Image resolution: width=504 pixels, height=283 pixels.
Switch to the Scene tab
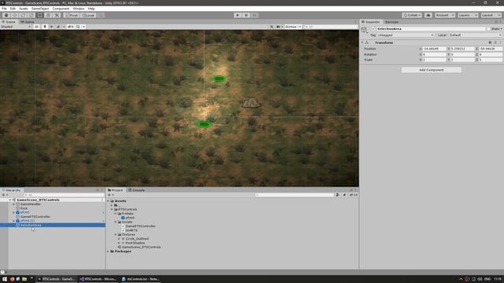[x=9, y=22]
